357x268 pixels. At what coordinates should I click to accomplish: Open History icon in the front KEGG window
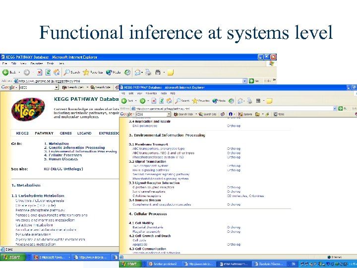[x=232, y=101]
